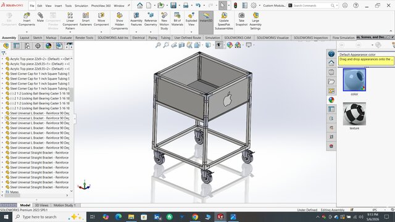Activate the Move Component tool

coord(101,19)
